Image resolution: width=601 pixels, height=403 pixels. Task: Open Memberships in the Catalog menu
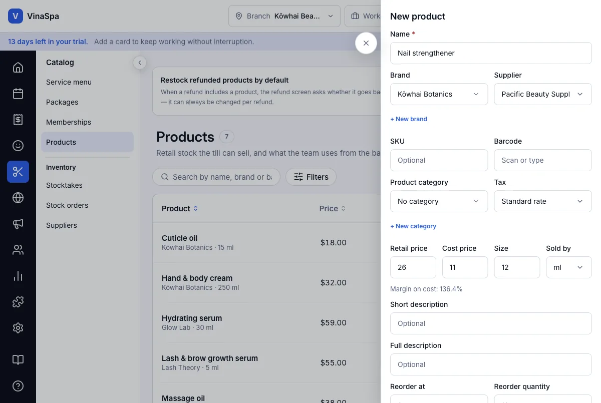pos(87,122)
